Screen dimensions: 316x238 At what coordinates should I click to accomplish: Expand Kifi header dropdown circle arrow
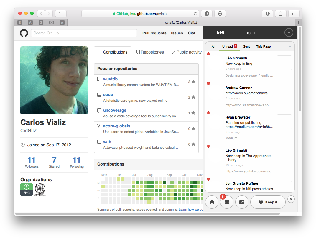pos(289,33)
